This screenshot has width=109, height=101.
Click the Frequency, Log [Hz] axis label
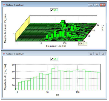coord(56,46)
